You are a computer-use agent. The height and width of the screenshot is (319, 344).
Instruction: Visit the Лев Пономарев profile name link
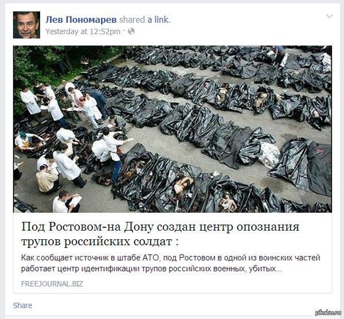tap(81, 20)
